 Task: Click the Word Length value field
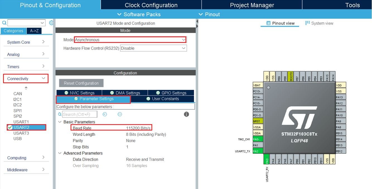(146, 134)
